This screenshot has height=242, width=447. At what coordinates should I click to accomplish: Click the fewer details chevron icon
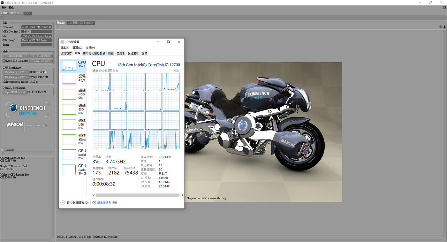pos(63,203)
